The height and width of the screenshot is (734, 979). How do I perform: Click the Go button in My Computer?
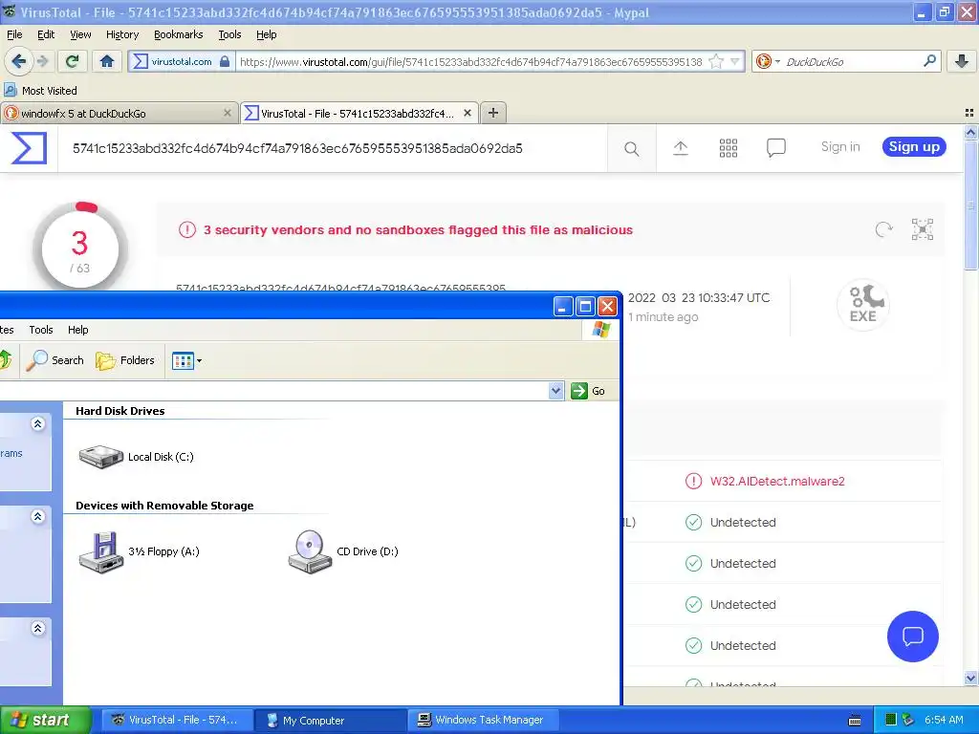click(588, 391)
